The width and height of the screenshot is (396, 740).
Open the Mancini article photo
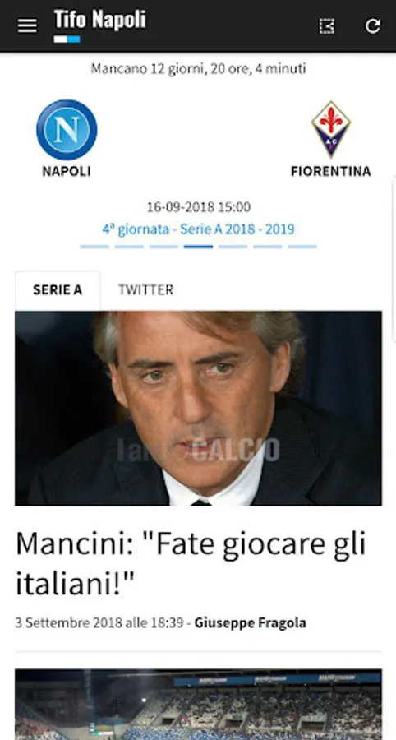199,408
